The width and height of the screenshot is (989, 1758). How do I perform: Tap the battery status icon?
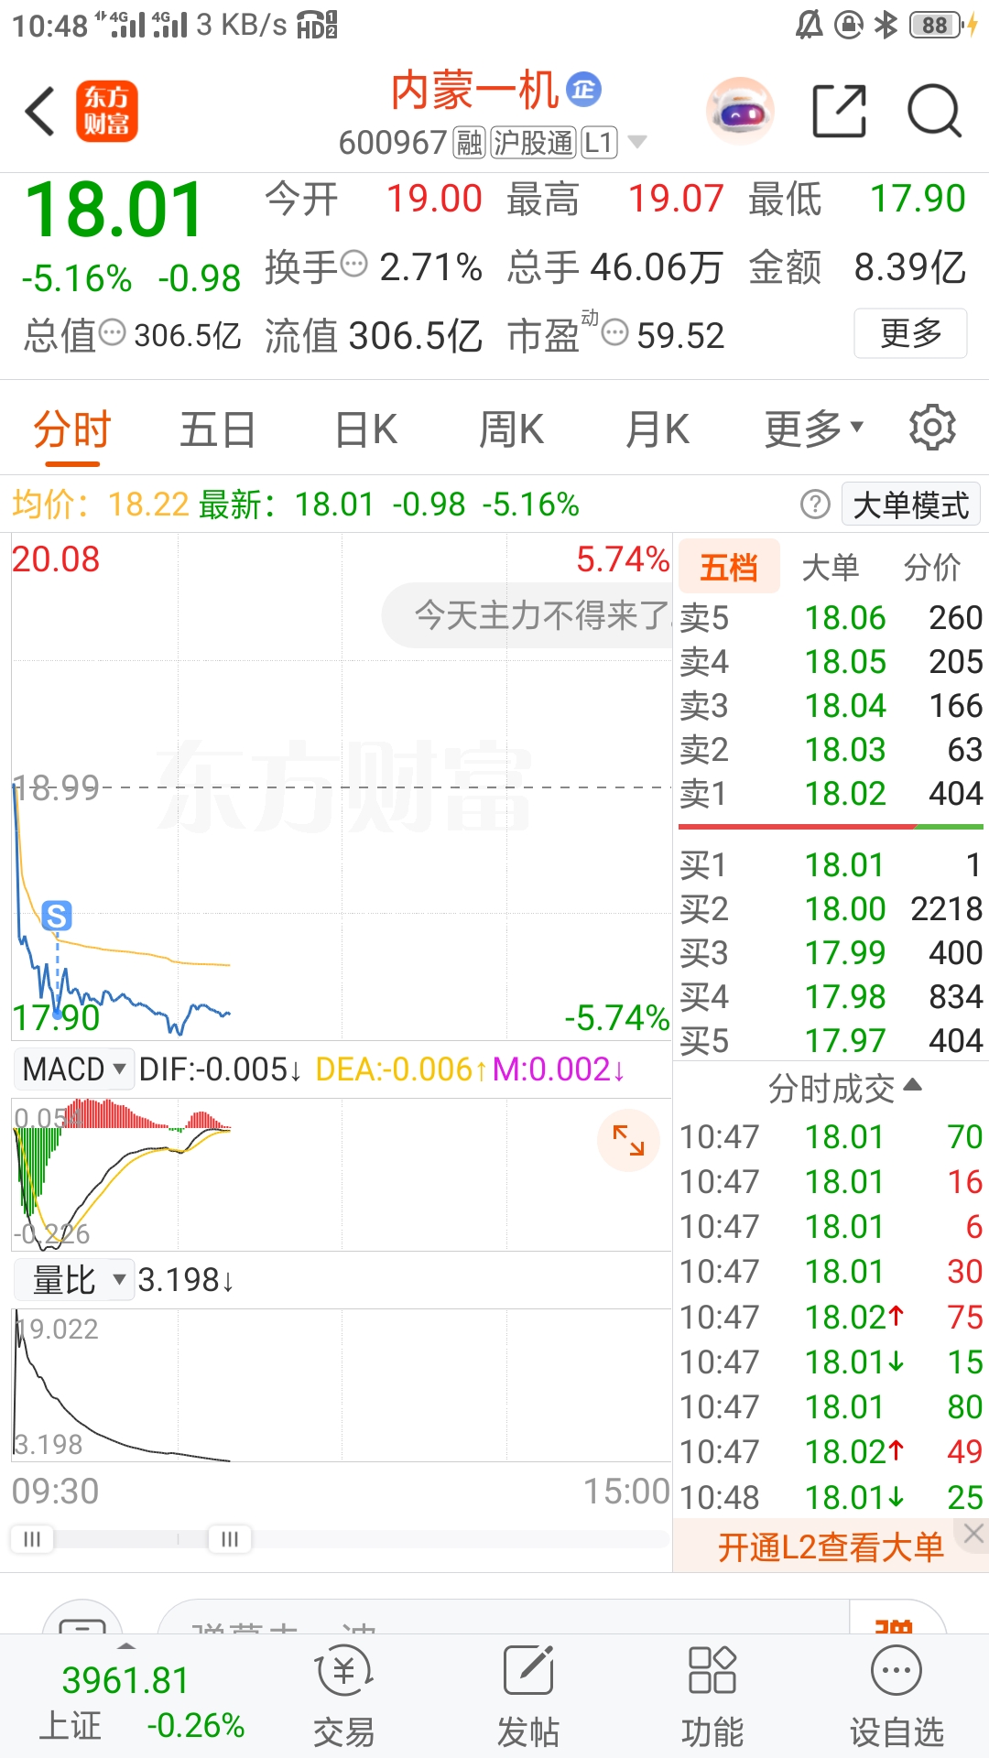click(936, 25)
